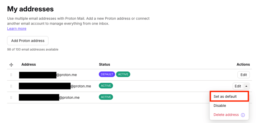
Task: Click the third @proton.me address text
Action: point(69,98)
